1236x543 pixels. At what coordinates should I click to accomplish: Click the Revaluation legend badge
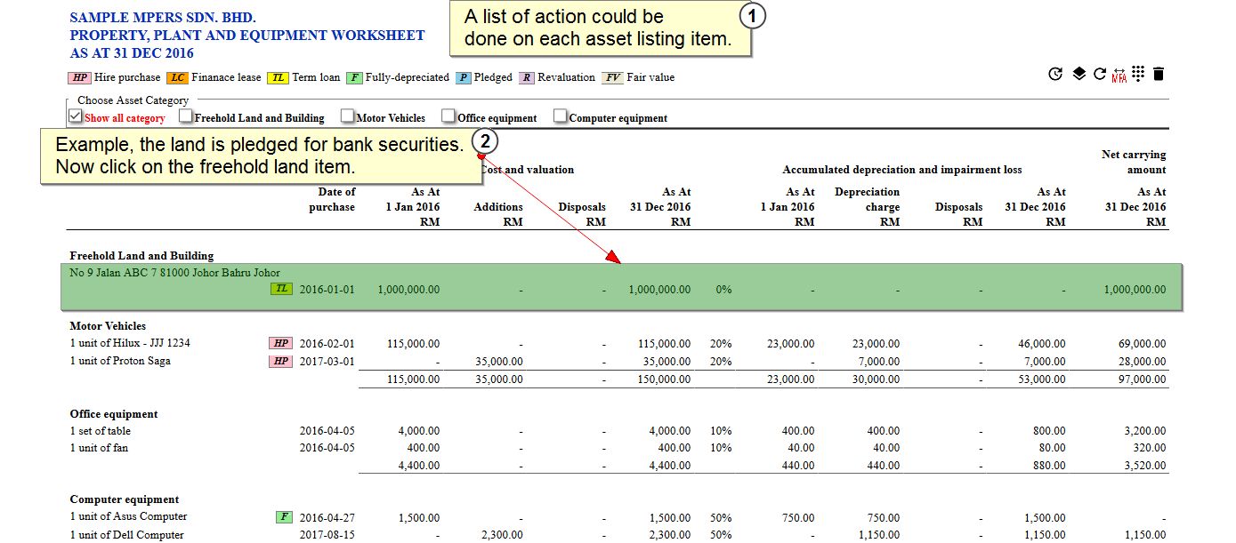point(527,78)
